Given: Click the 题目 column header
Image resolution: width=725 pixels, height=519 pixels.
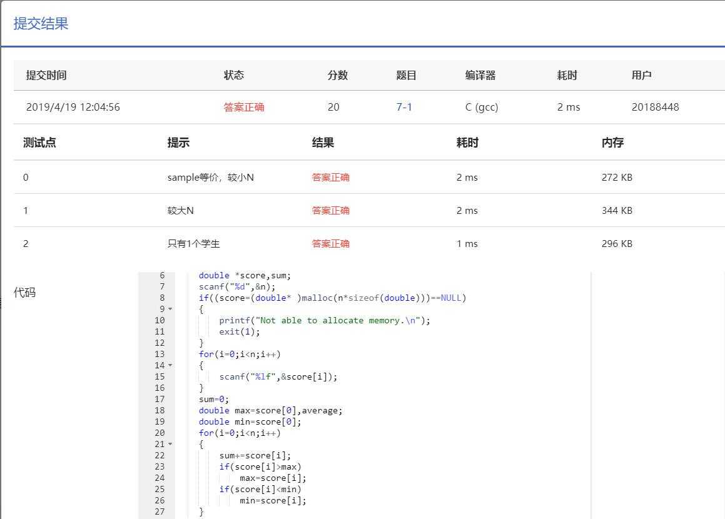Looking at the screenshot, I should coord(407,75).
